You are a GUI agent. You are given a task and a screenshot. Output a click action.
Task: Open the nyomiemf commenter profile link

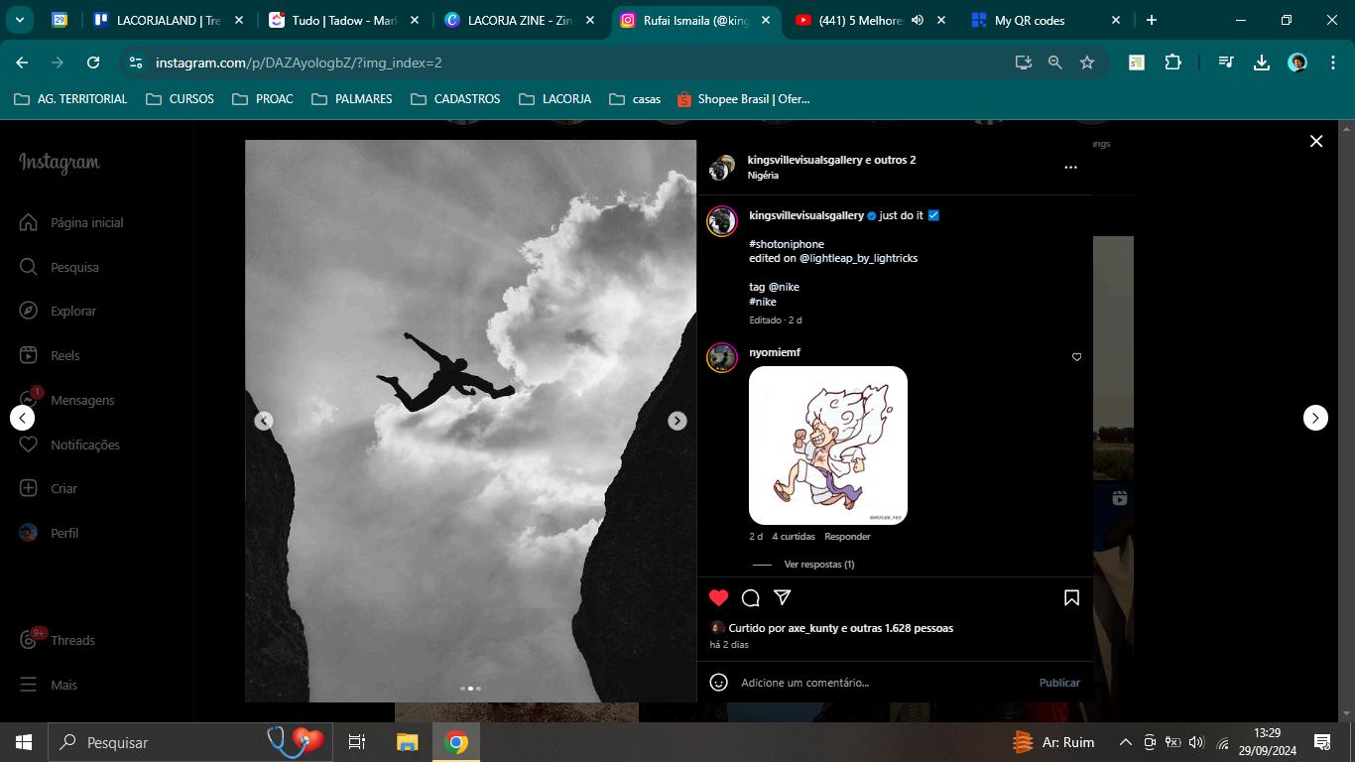[775, 352]
